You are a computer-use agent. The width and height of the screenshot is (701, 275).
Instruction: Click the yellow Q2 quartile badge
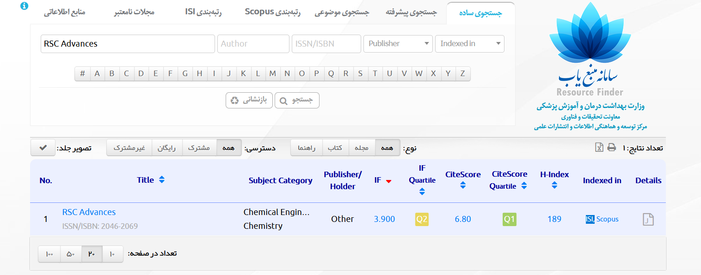[422, 220]
